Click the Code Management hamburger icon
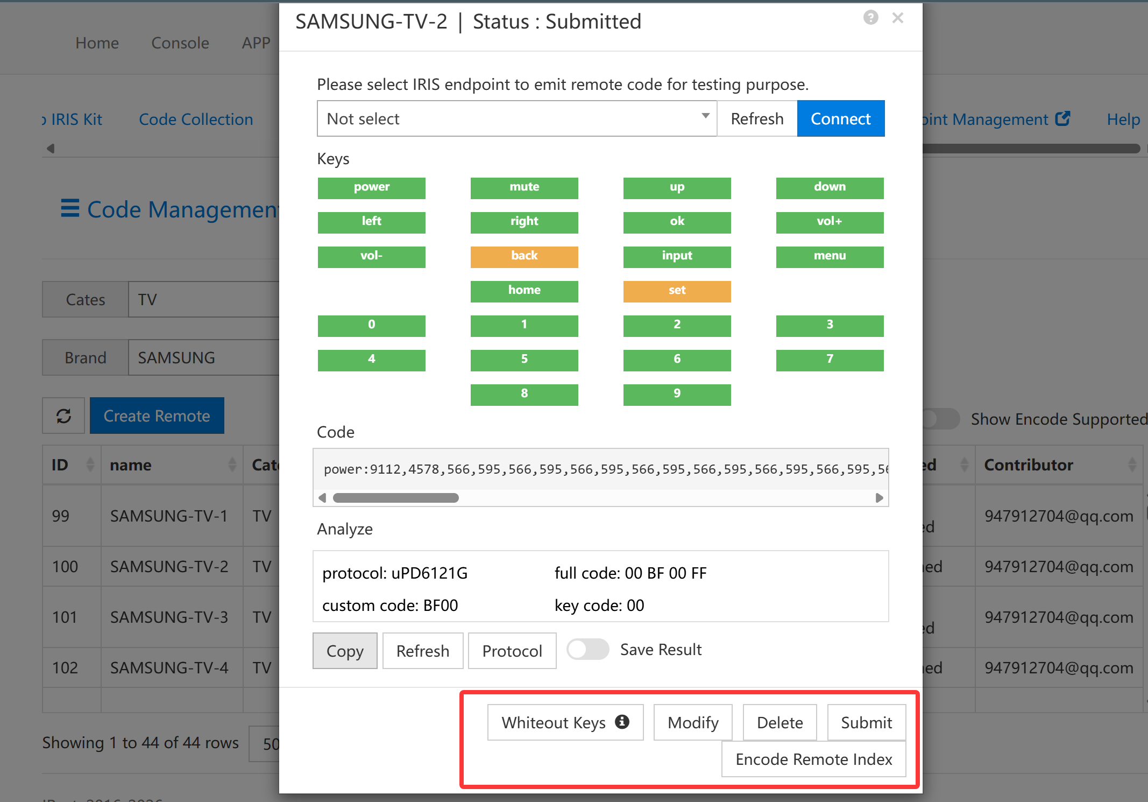Viewport: 1148px width, 802px height. pyautogui.click(x=70, y=208)
